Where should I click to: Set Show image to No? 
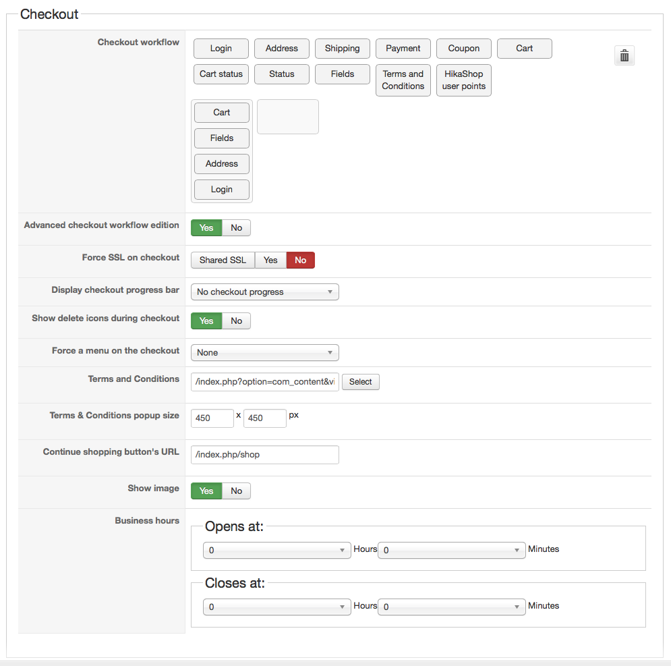click(x=236, y=491)
